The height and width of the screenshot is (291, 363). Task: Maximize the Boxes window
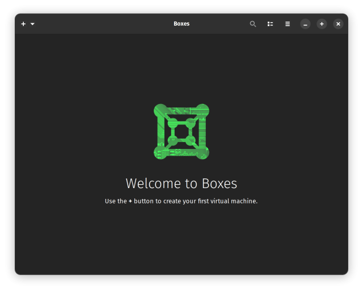[322, 24]
